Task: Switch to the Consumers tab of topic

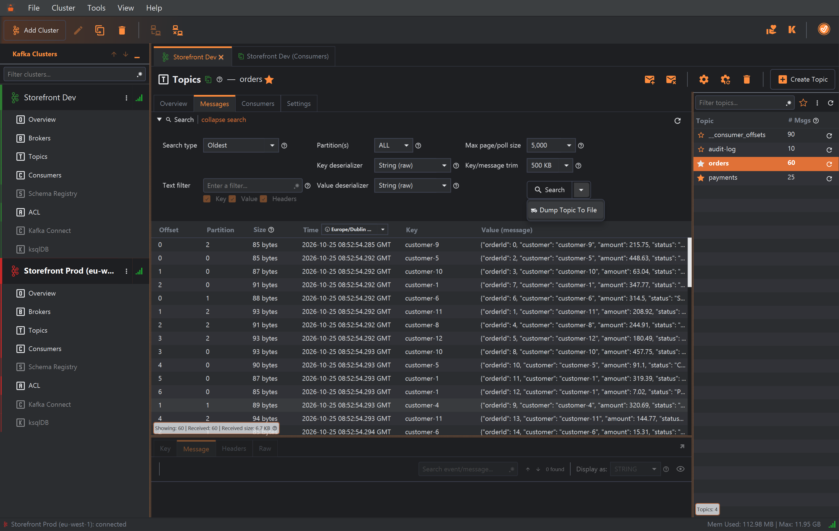Action: 258,103
